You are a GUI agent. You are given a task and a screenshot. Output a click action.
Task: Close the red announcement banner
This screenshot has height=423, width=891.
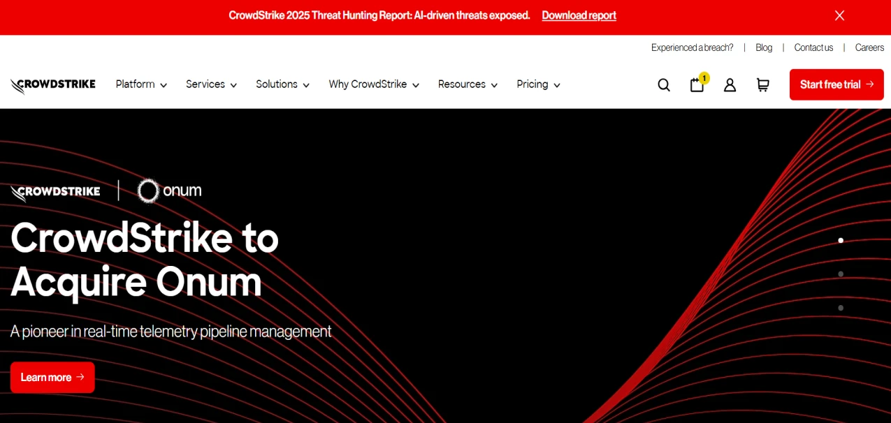839,15
